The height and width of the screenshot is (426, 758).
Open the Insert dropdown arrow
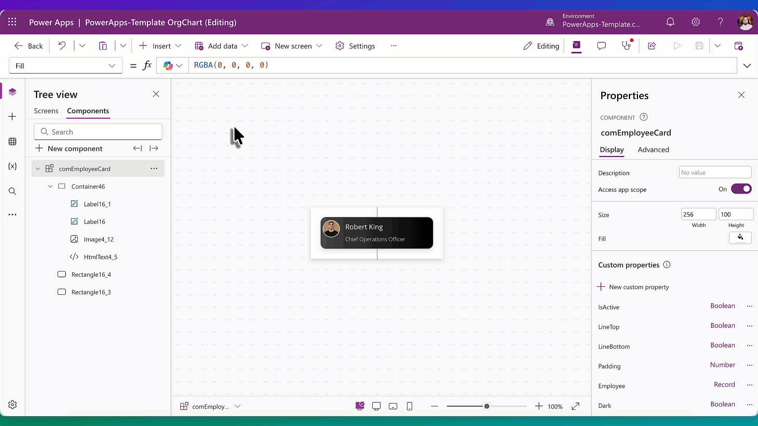coord(178,46)
